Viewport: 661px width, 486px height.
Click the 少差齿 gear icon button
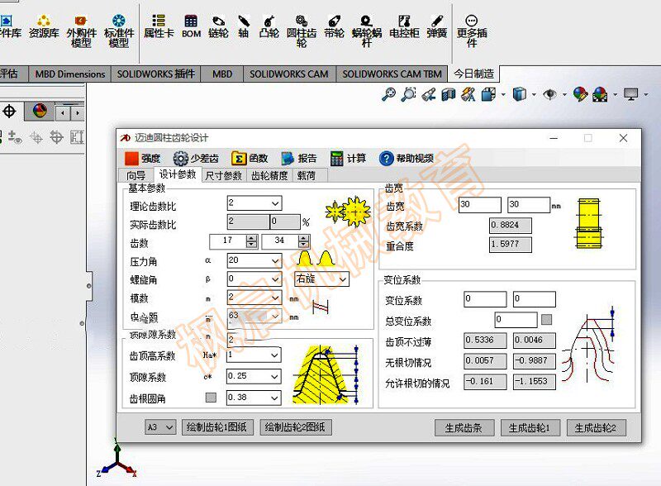click(196, 158)
